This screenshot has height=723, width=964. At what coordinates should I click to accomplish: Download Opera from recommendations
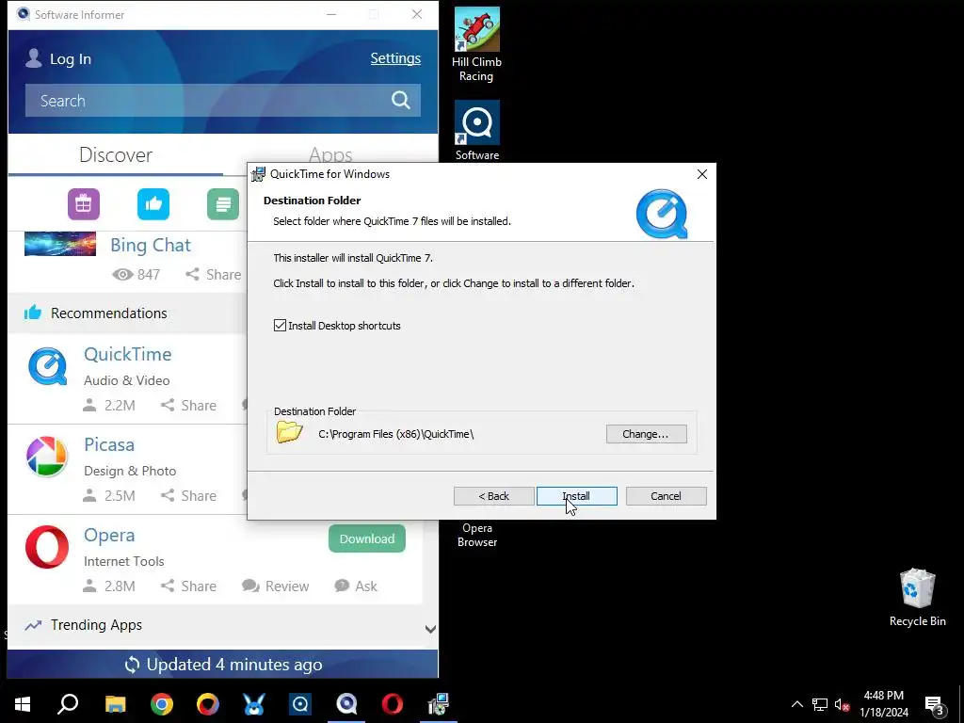pos(367,538)
